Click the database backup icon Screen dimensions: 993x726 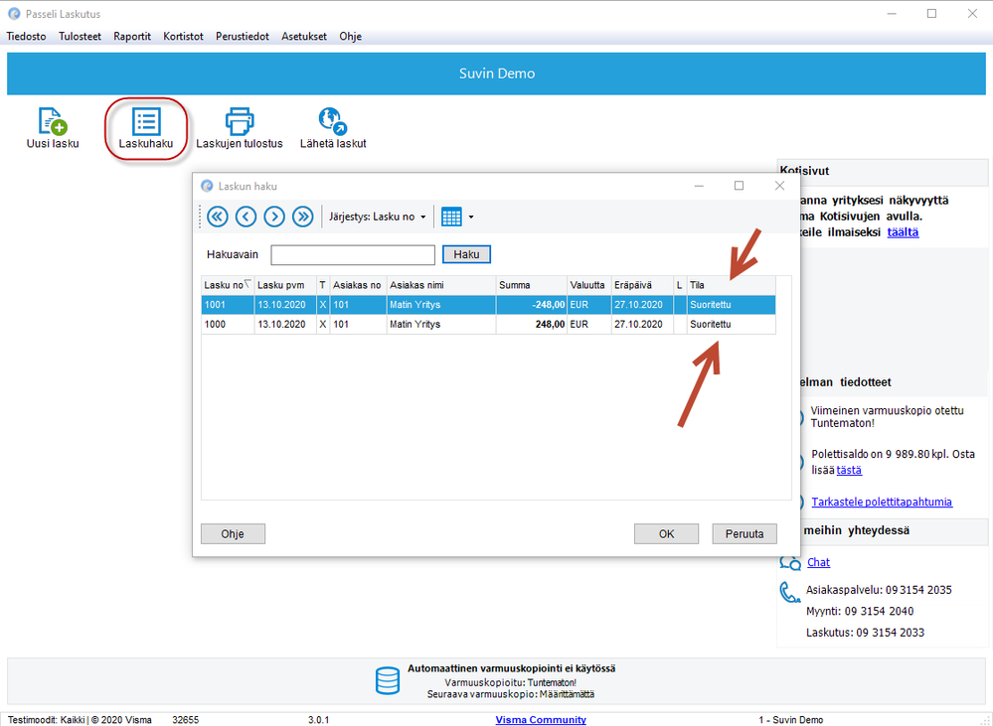pyautogui.click(x=388, y=681)
